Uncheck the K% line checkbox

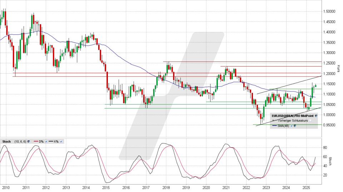point(61,142)
